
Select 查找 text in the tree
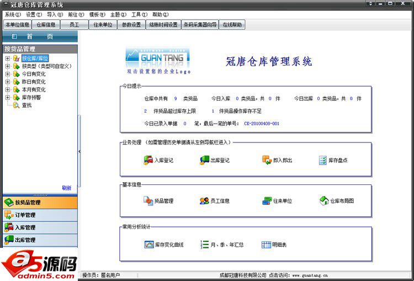pos(26,105)
